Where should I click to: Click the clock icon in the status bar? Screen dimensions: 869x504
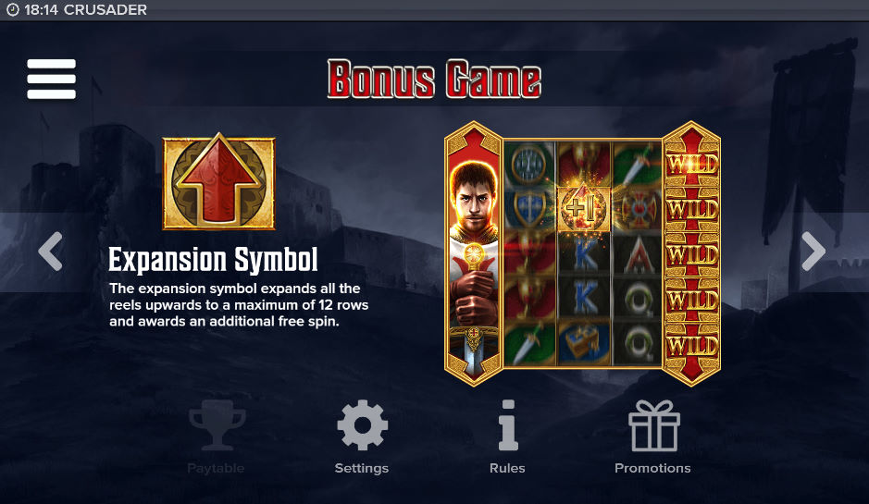(x=12, y=9)
